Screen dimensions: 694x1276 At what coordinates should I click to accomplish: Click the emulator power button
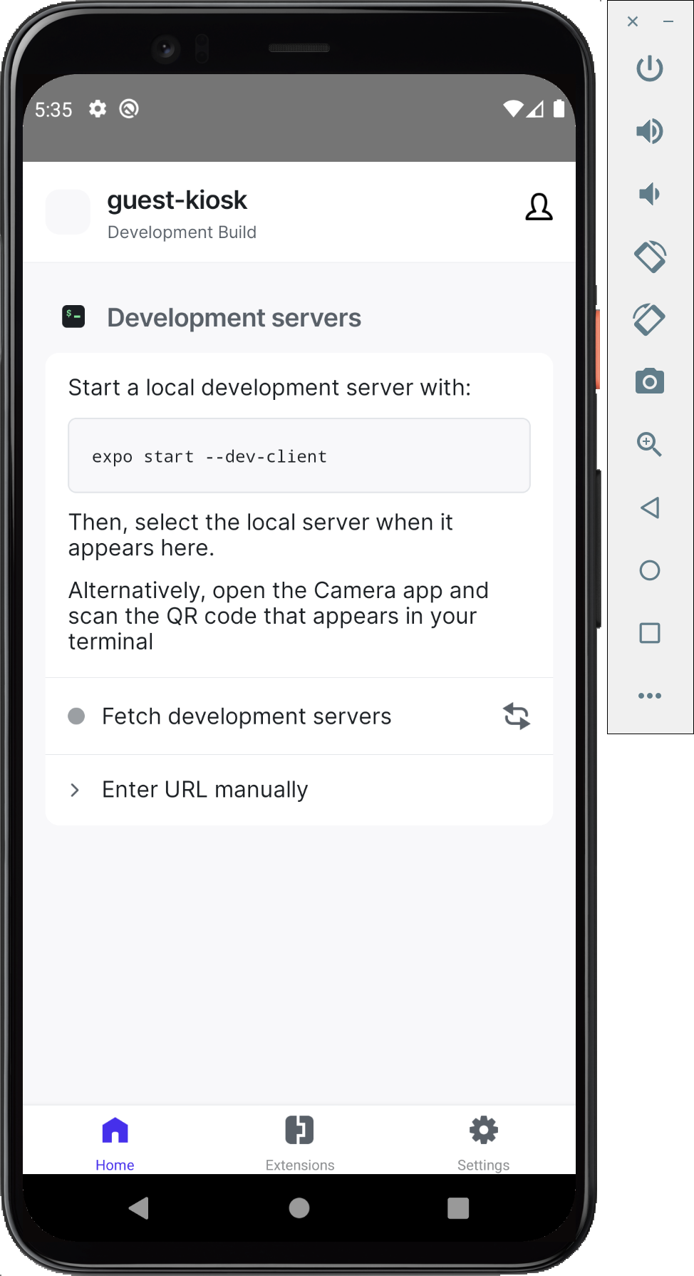[650, 68]
